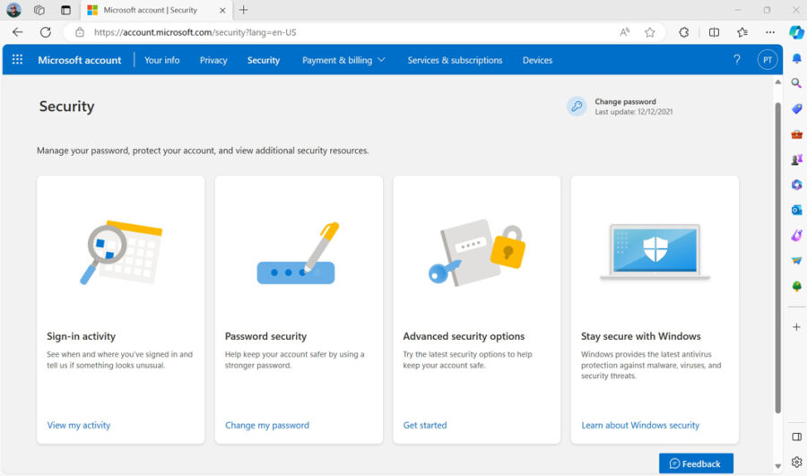807x476 pixels.
Task: Open Workspaces icon in title bar
Action: pyautogui.click(x=39, y=10)
